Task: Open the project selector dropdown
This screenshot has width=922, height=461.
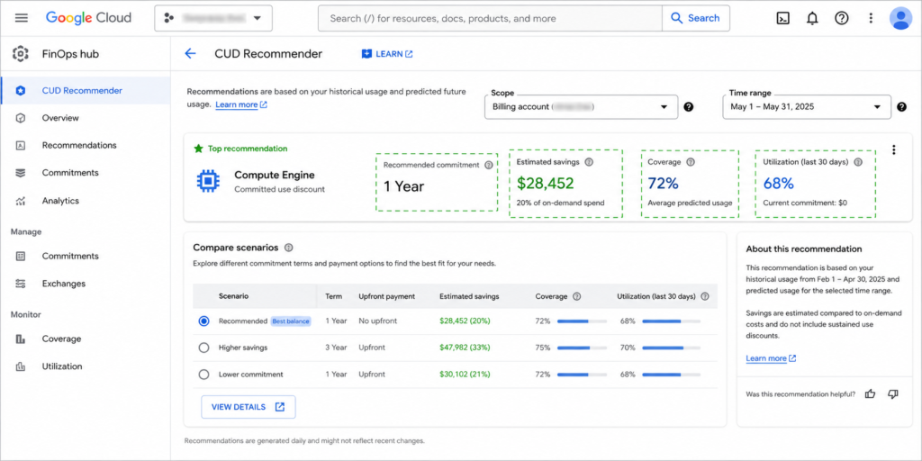Action: point(213,18)
